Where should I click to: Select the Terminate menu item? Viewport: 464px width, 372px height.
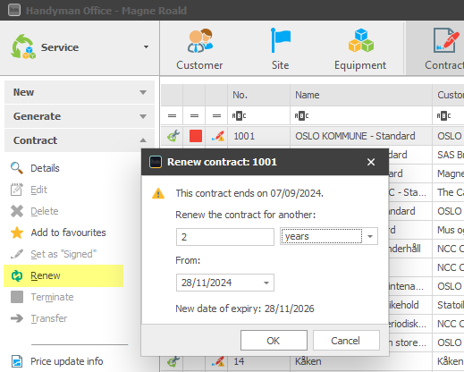coord(52,297)
